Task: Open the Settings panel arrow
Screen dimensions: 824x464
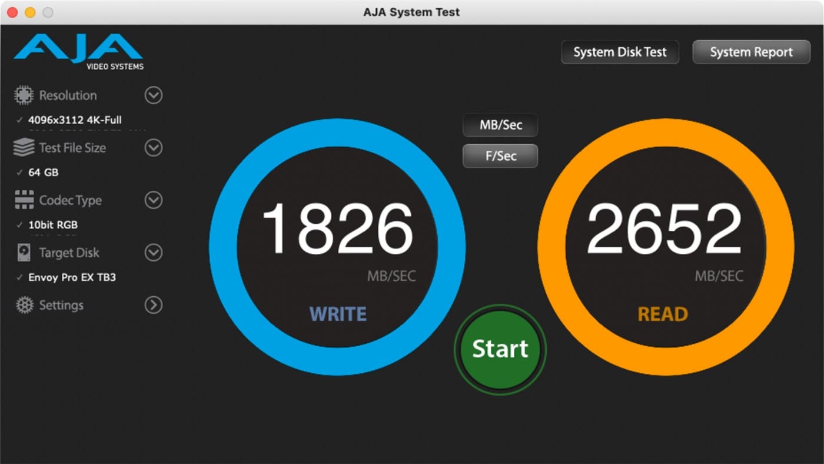Action: click(154, 305)
